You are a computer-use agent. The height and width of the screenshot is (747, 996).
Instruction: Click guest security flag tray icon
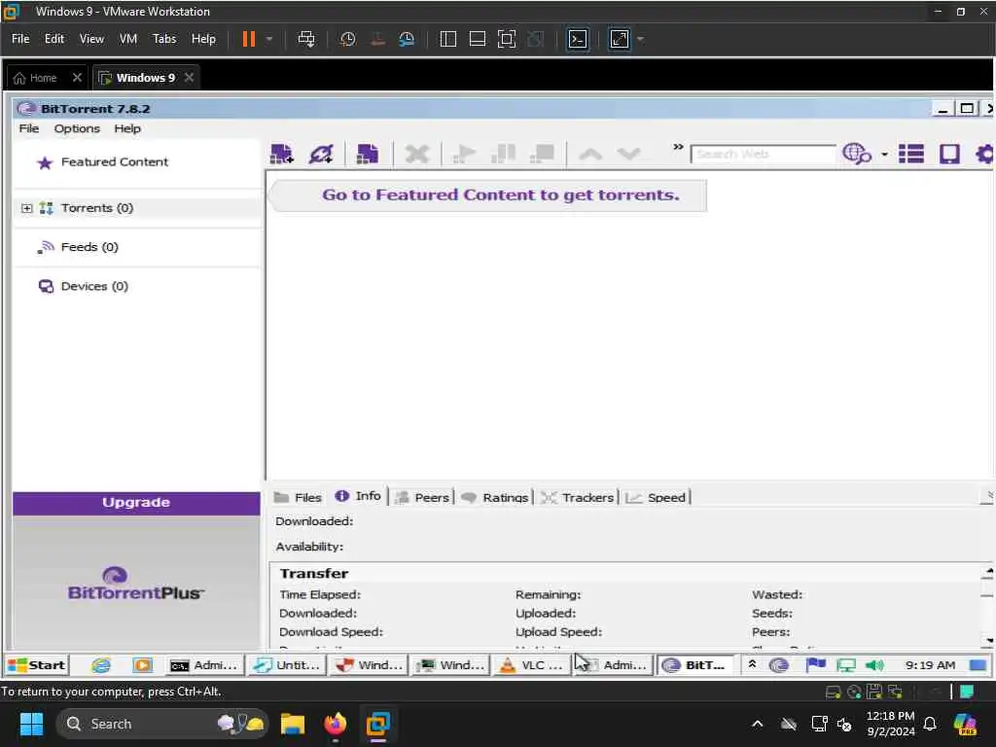(816, 665)
